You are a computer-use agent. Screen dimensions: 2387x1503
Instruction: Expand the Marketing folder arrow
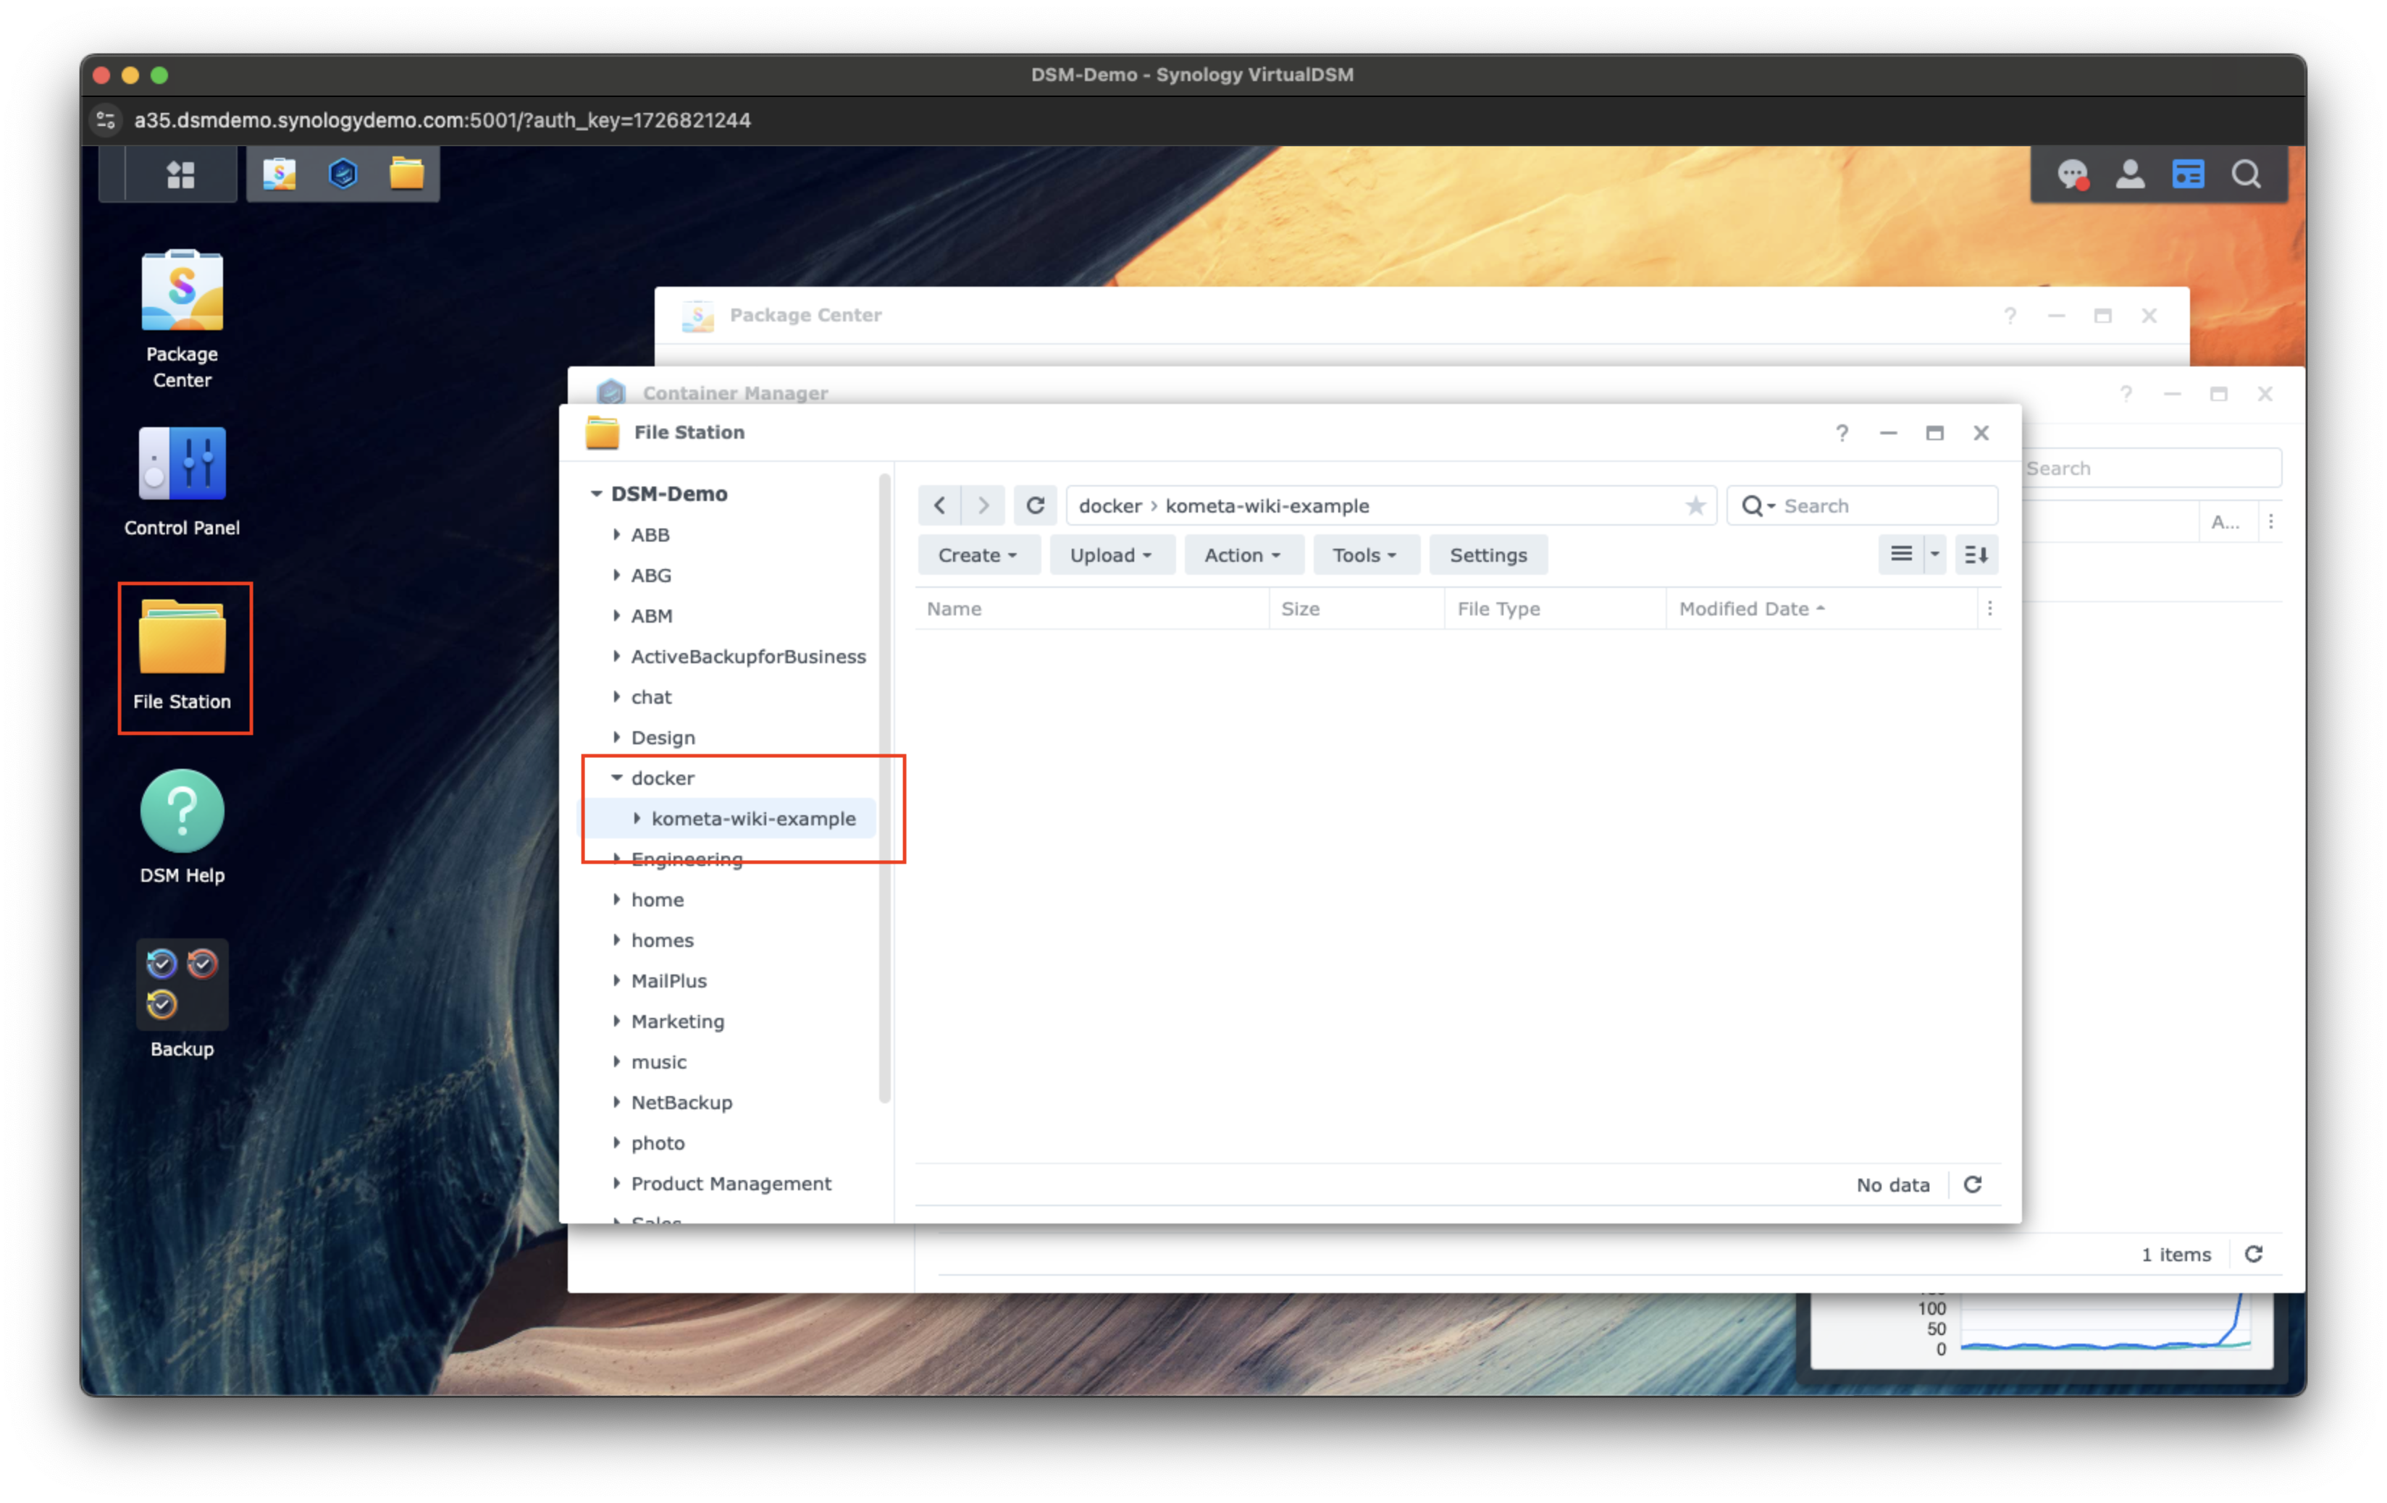(616, 1021)
